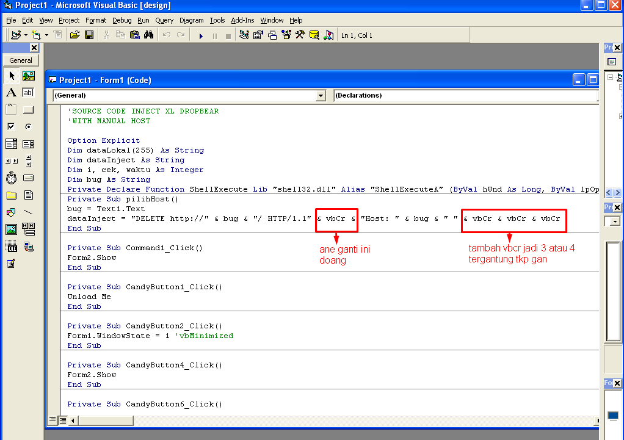Click Add Standard EXE Project toolbar icon
Image resolution: width=624 pixels, height=440 pixels.
tap(15, 35)
